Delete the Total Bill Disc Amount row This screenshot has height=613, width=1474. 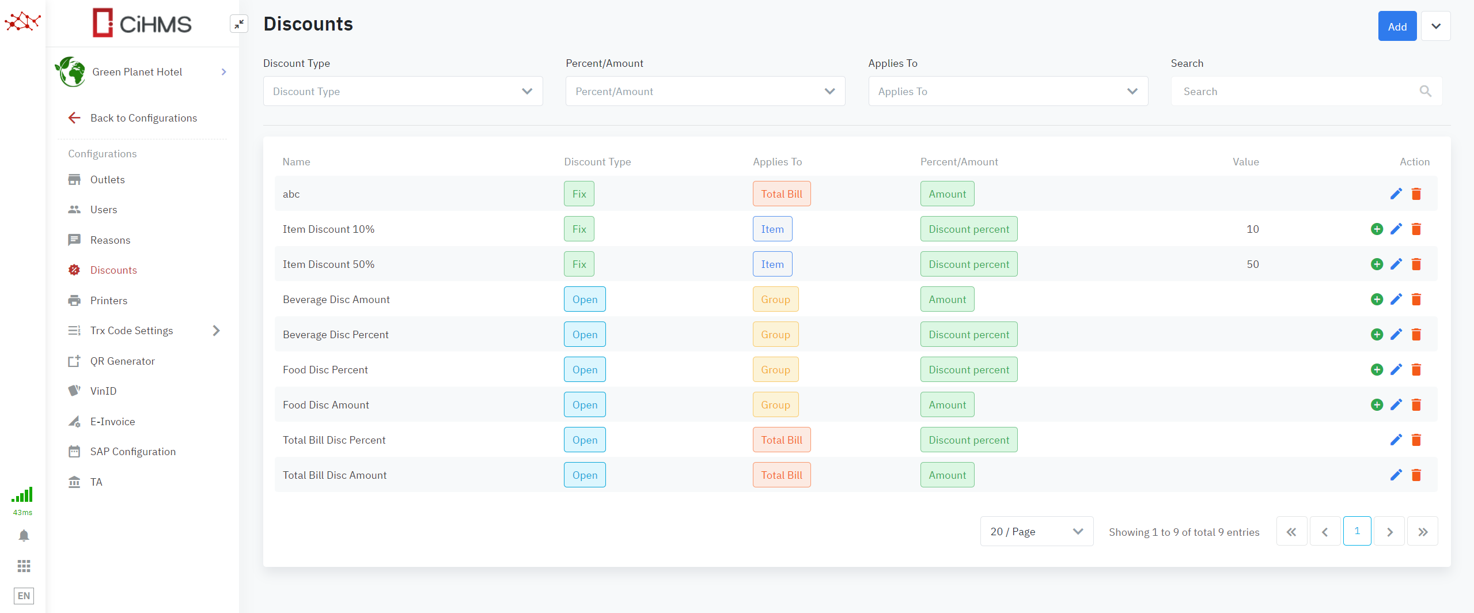(1416, 475)
